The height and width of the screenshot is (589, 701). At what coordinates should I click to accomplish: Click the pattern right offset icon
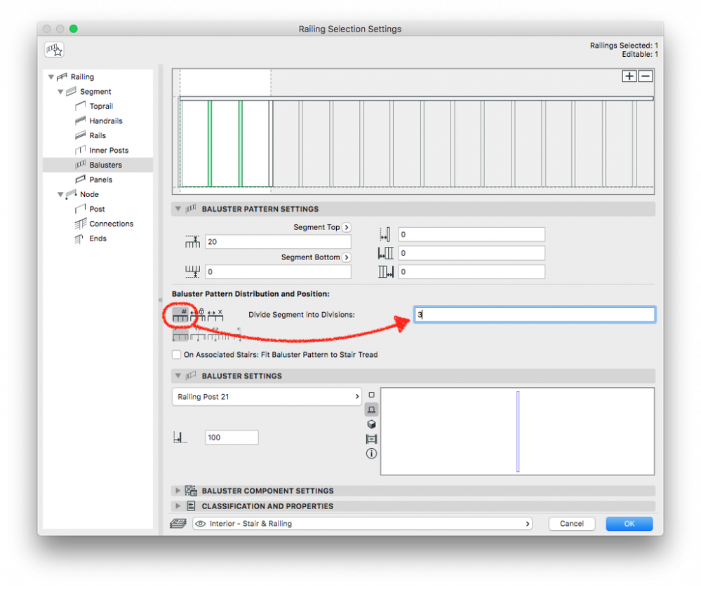click(385, 271)
